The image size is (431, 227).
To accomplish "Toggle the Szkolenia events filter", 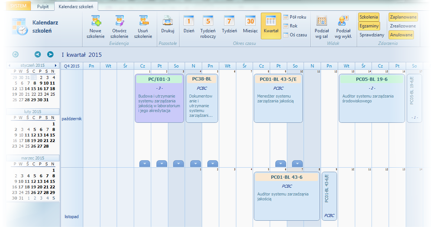I will pyautogui.click(x=369, y=17).
